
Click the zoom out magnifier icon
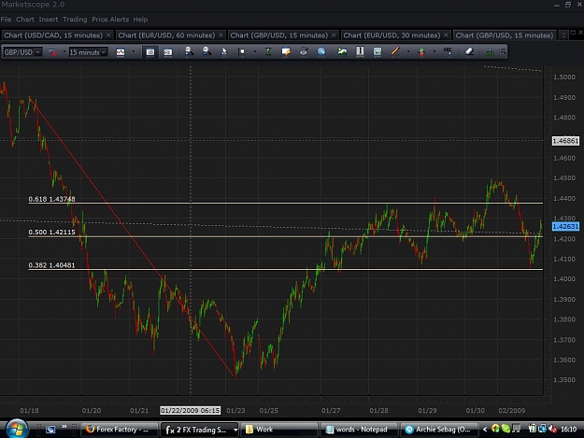coord(207,51)
